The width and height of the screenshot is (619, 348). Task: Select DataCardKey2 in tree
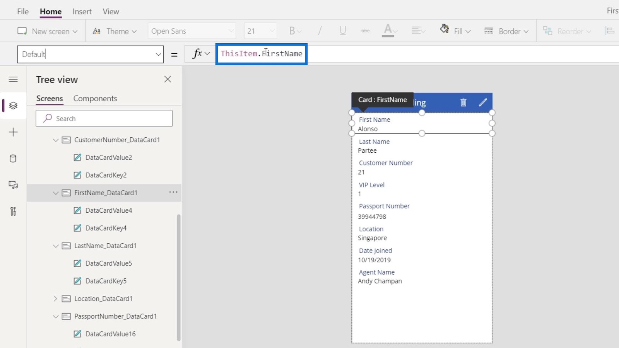point(106,175)
